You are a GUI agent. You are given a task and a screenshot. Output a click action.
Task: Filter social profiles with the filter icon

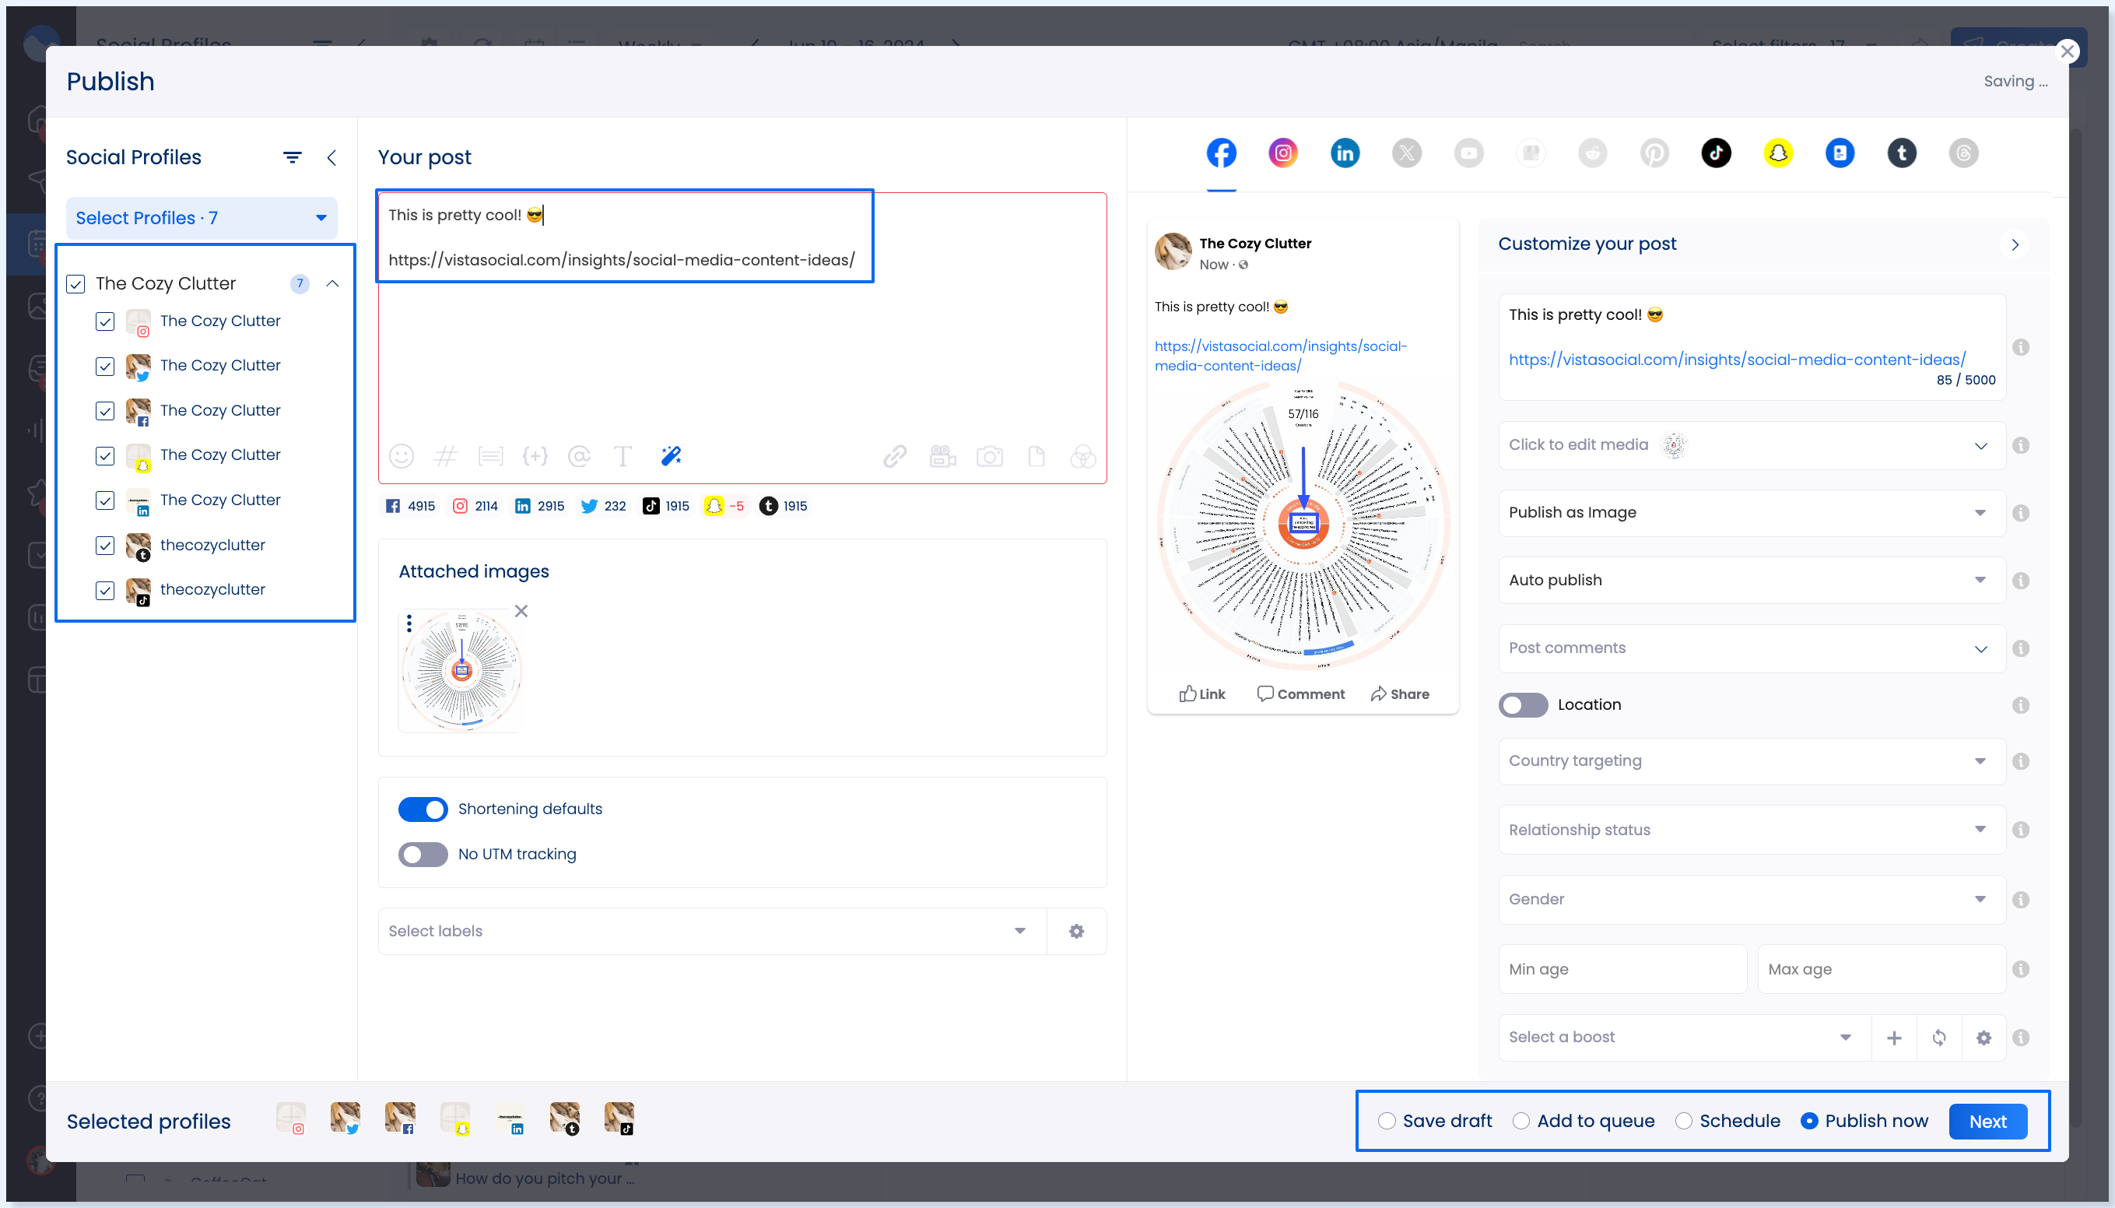[292, 156]
